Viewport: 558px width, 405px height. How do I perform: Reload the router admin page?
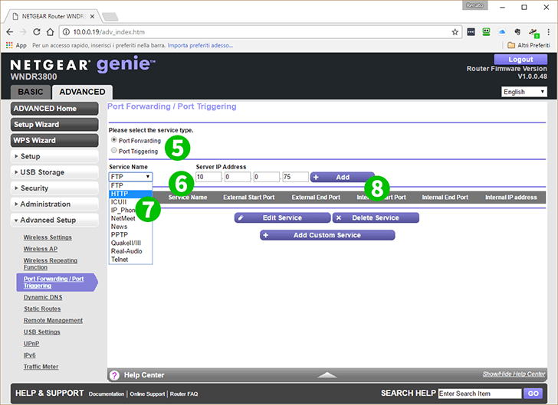click(36, 32)
